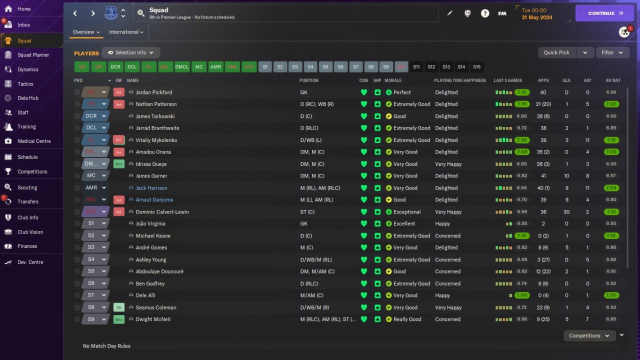Click the "No Match Day Rules" text
The width and height of the screenshot is (640, 360).
(x=106, y=346)
